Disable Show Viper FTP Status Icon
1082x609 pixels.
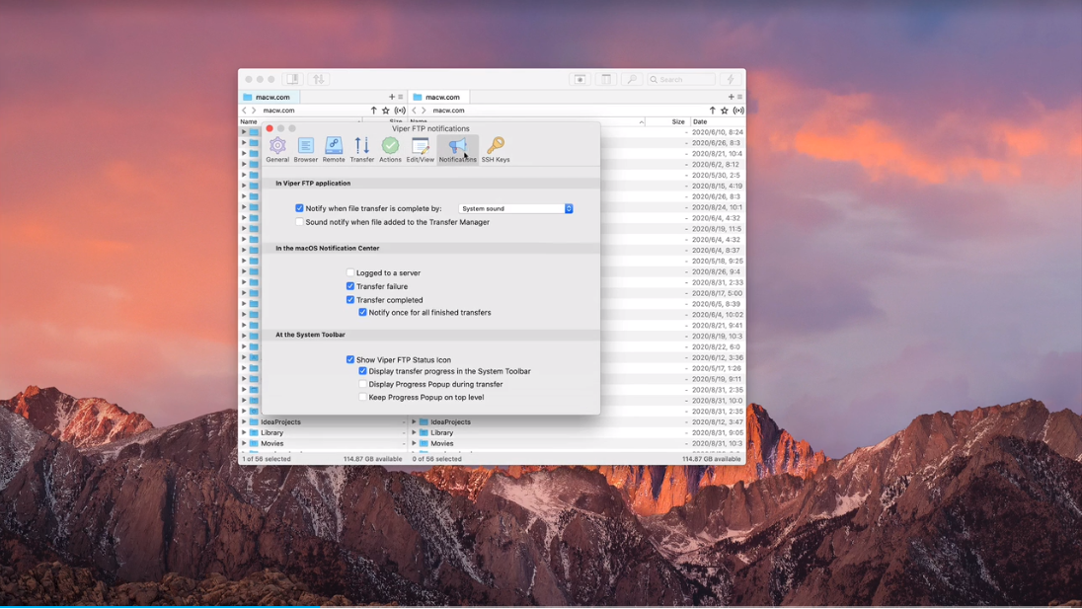pos(350,360)
